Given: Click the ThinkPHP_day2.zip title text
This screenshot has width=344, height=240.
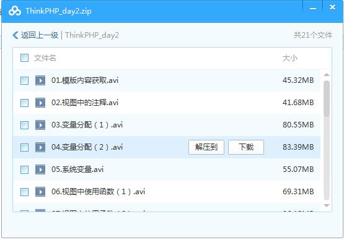Looking at the screenshot, I should pyautogui.click(x=59, y=11).
